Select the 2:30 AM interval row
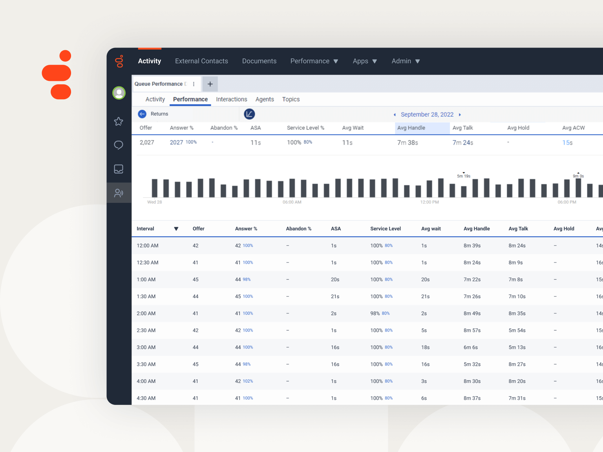603x452 pixels. (x=367, y=330)
